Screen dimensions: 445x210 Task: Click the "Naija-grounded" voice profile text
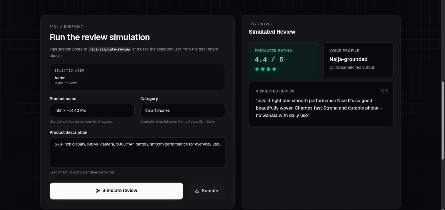tap(348, 59)
